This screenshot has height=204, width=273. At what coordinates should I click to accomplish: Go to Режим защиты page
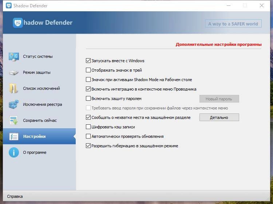(39, 72)
